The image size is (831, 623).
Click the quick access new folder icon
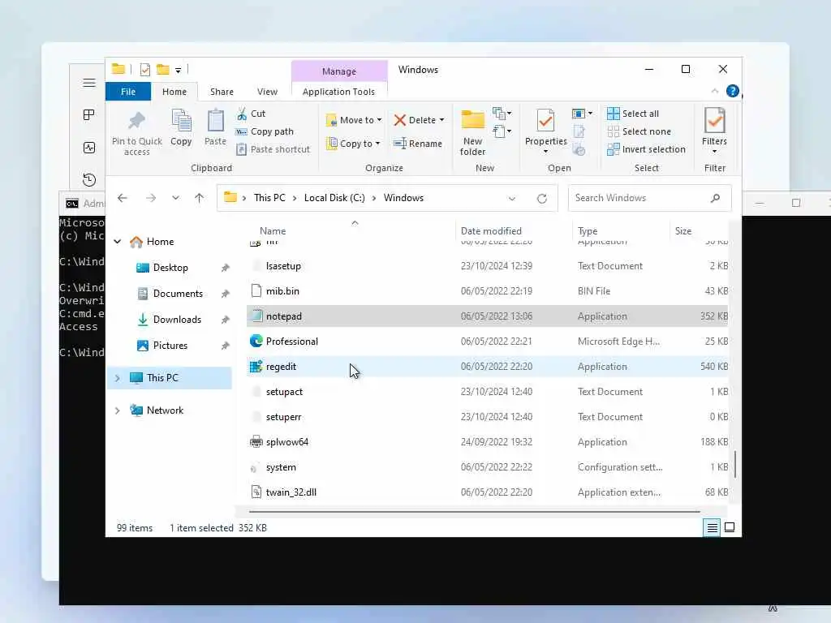(x=162, y=70)
